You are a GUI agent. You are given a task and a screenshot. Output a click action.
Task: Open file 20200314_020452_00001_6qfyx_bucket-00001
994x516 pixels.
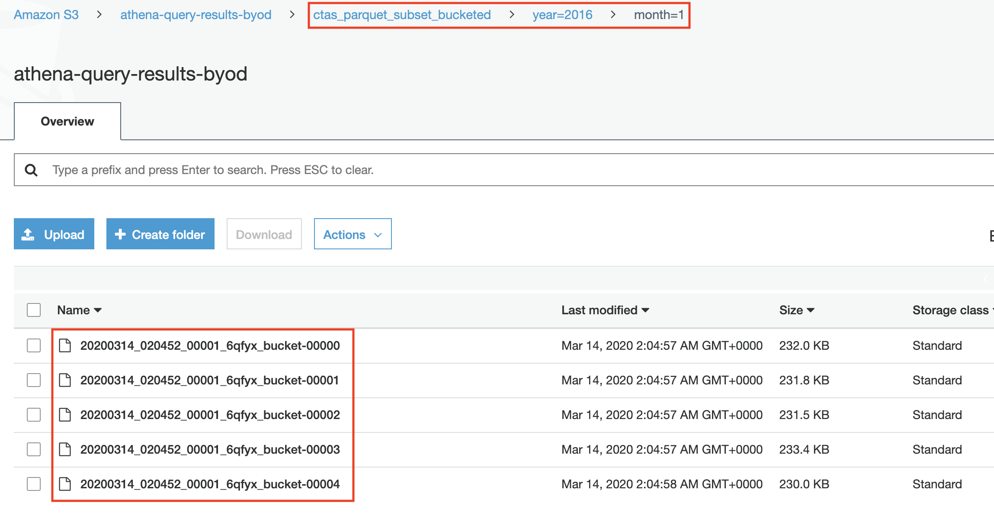pos(210,380)
